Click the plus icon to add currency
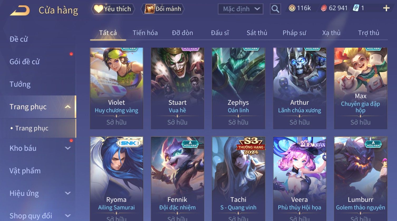Image resolution: width=397 pixels, height=221 pixels. point(386,8)
